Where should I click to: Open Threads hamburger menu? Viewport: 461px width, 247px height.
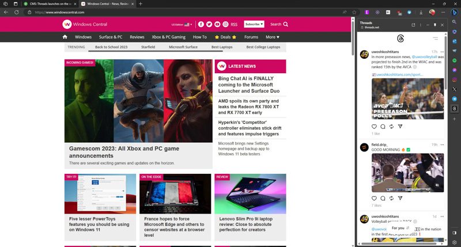pyautogui.click(x=436, y=39)
